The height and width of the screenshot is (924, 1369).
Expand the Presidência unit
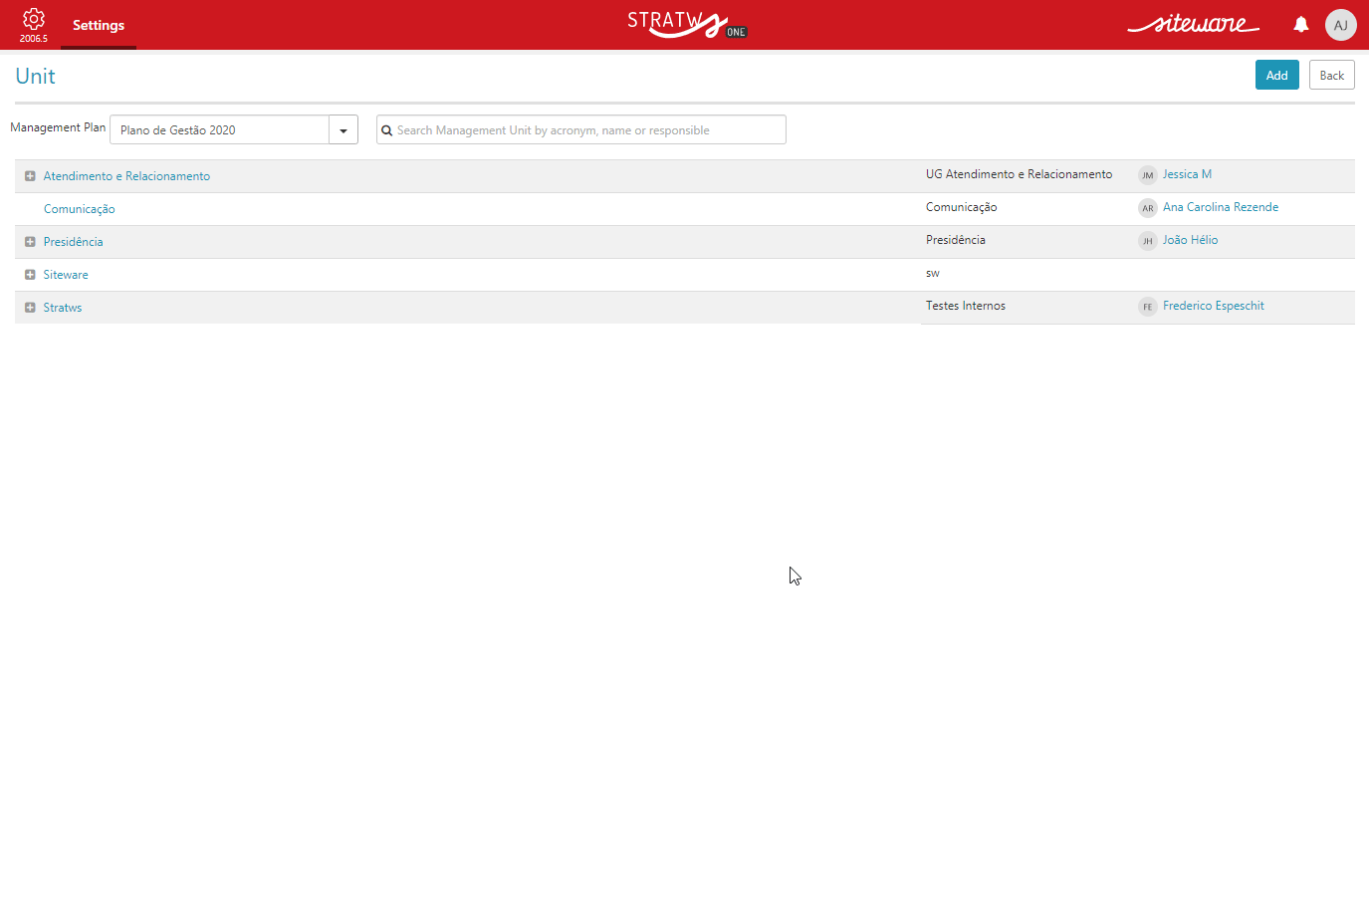pyautogui.click(x=30, y=242)
